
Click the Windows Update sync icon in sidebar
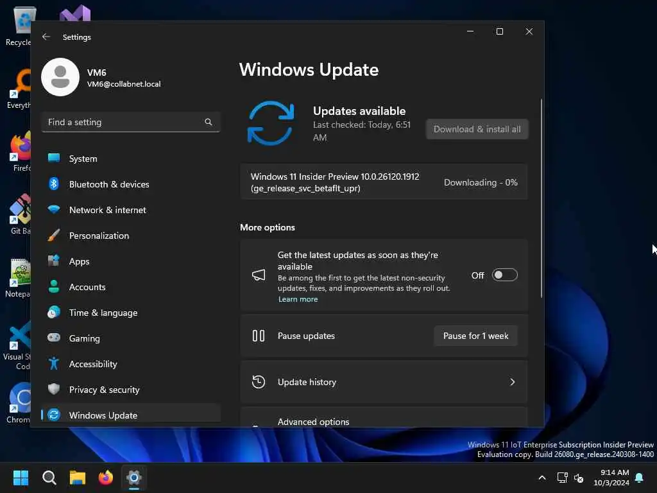pos(54,415)
